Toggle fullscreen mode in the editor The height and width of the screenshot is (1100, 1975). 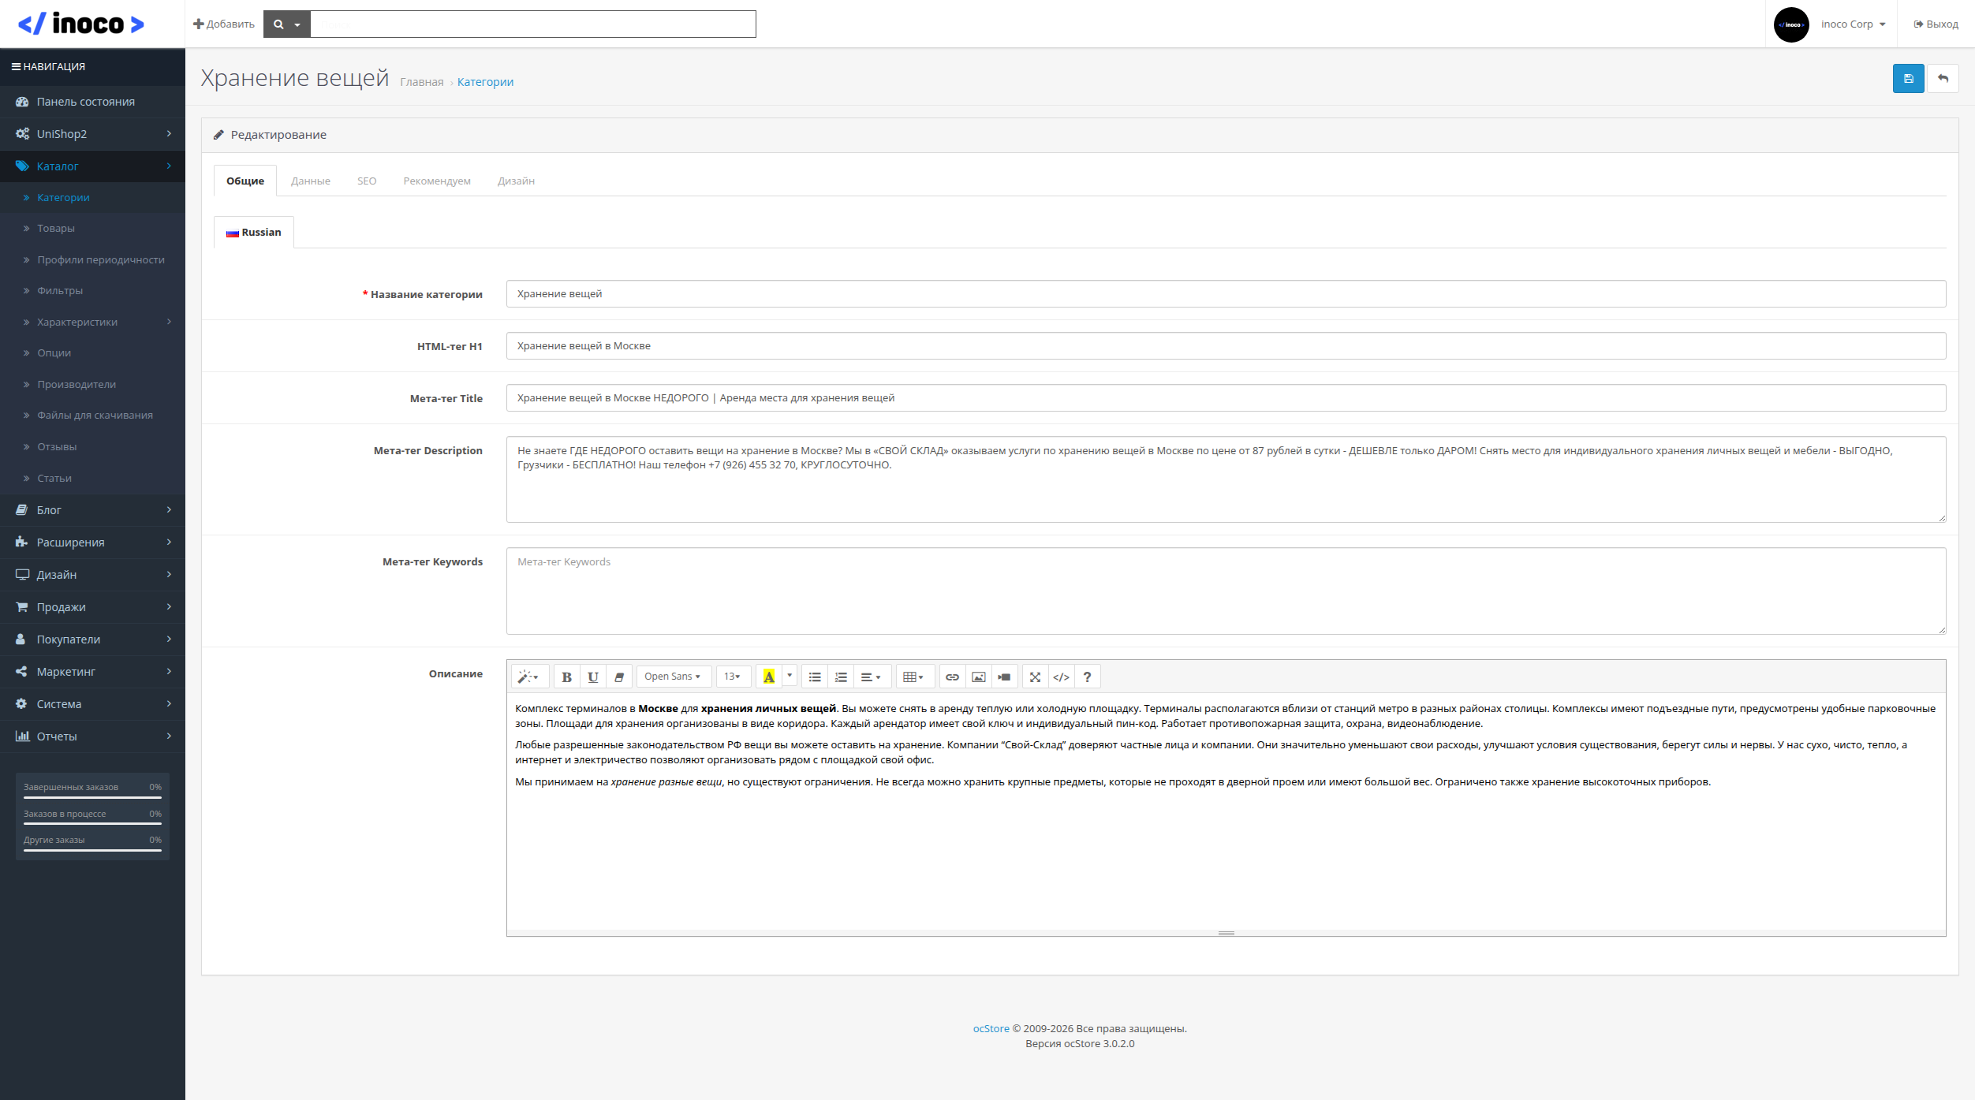tap(1035, 677)
